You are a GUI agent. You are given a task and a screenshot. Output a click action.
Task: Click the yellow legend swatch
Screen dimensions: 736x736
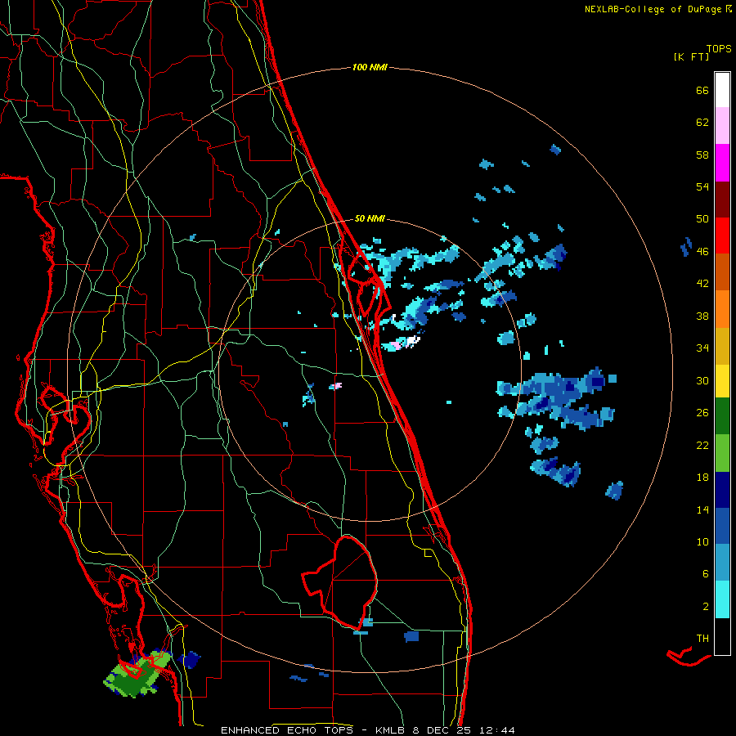(722, 381)
